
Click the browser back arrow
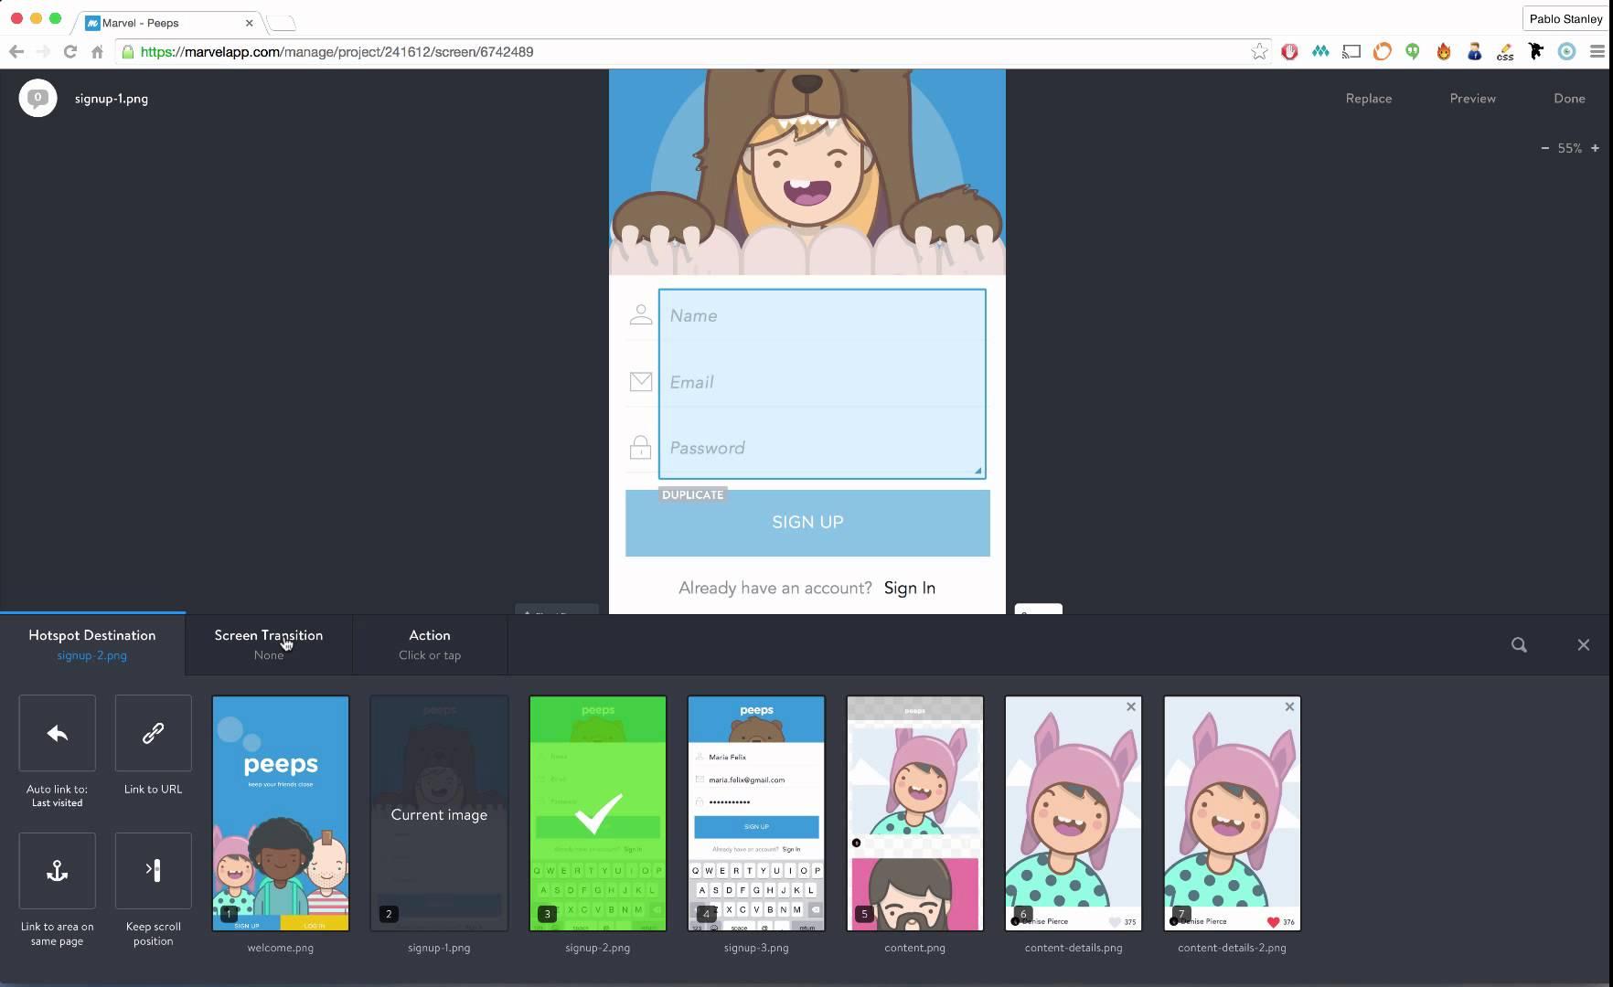(16, 52)
